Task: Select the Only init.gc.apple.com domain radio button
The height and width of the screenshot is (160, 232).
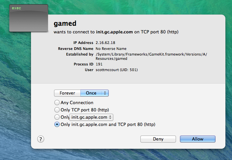Action: pyautogui.click(x=57, y=117)
